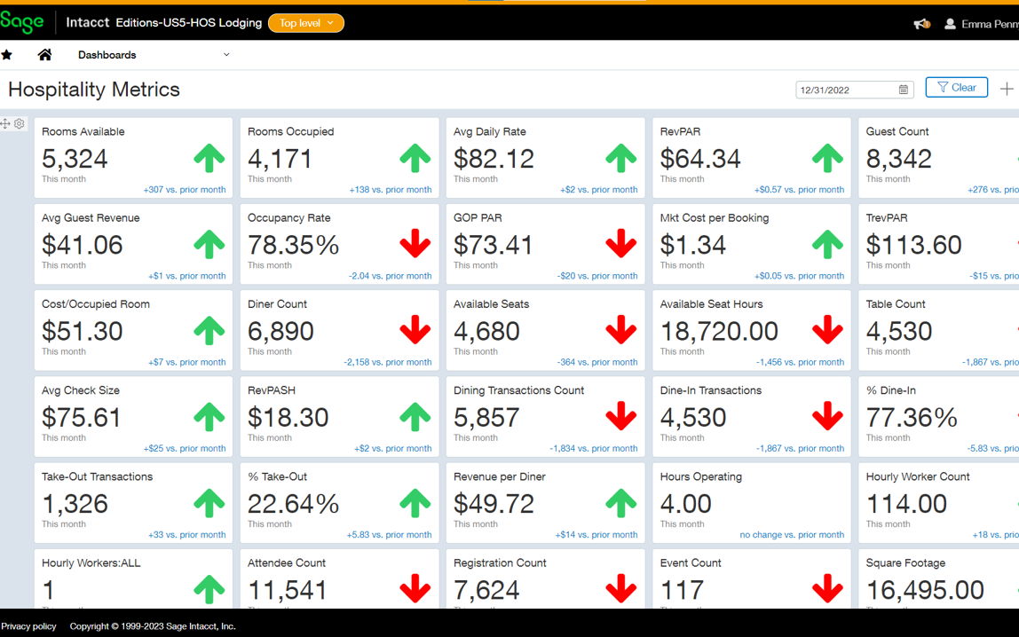
Task: Click the green up arrow on Avg Check Size
Action: pyautogui.click(x=209, y=417)
